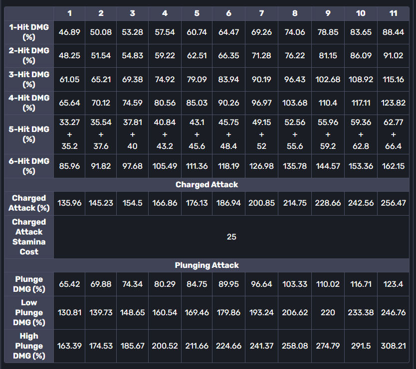Select the 4-Hit DMG (%) row label
Viewport: 416px width, 369px height.
coord(29,103)
